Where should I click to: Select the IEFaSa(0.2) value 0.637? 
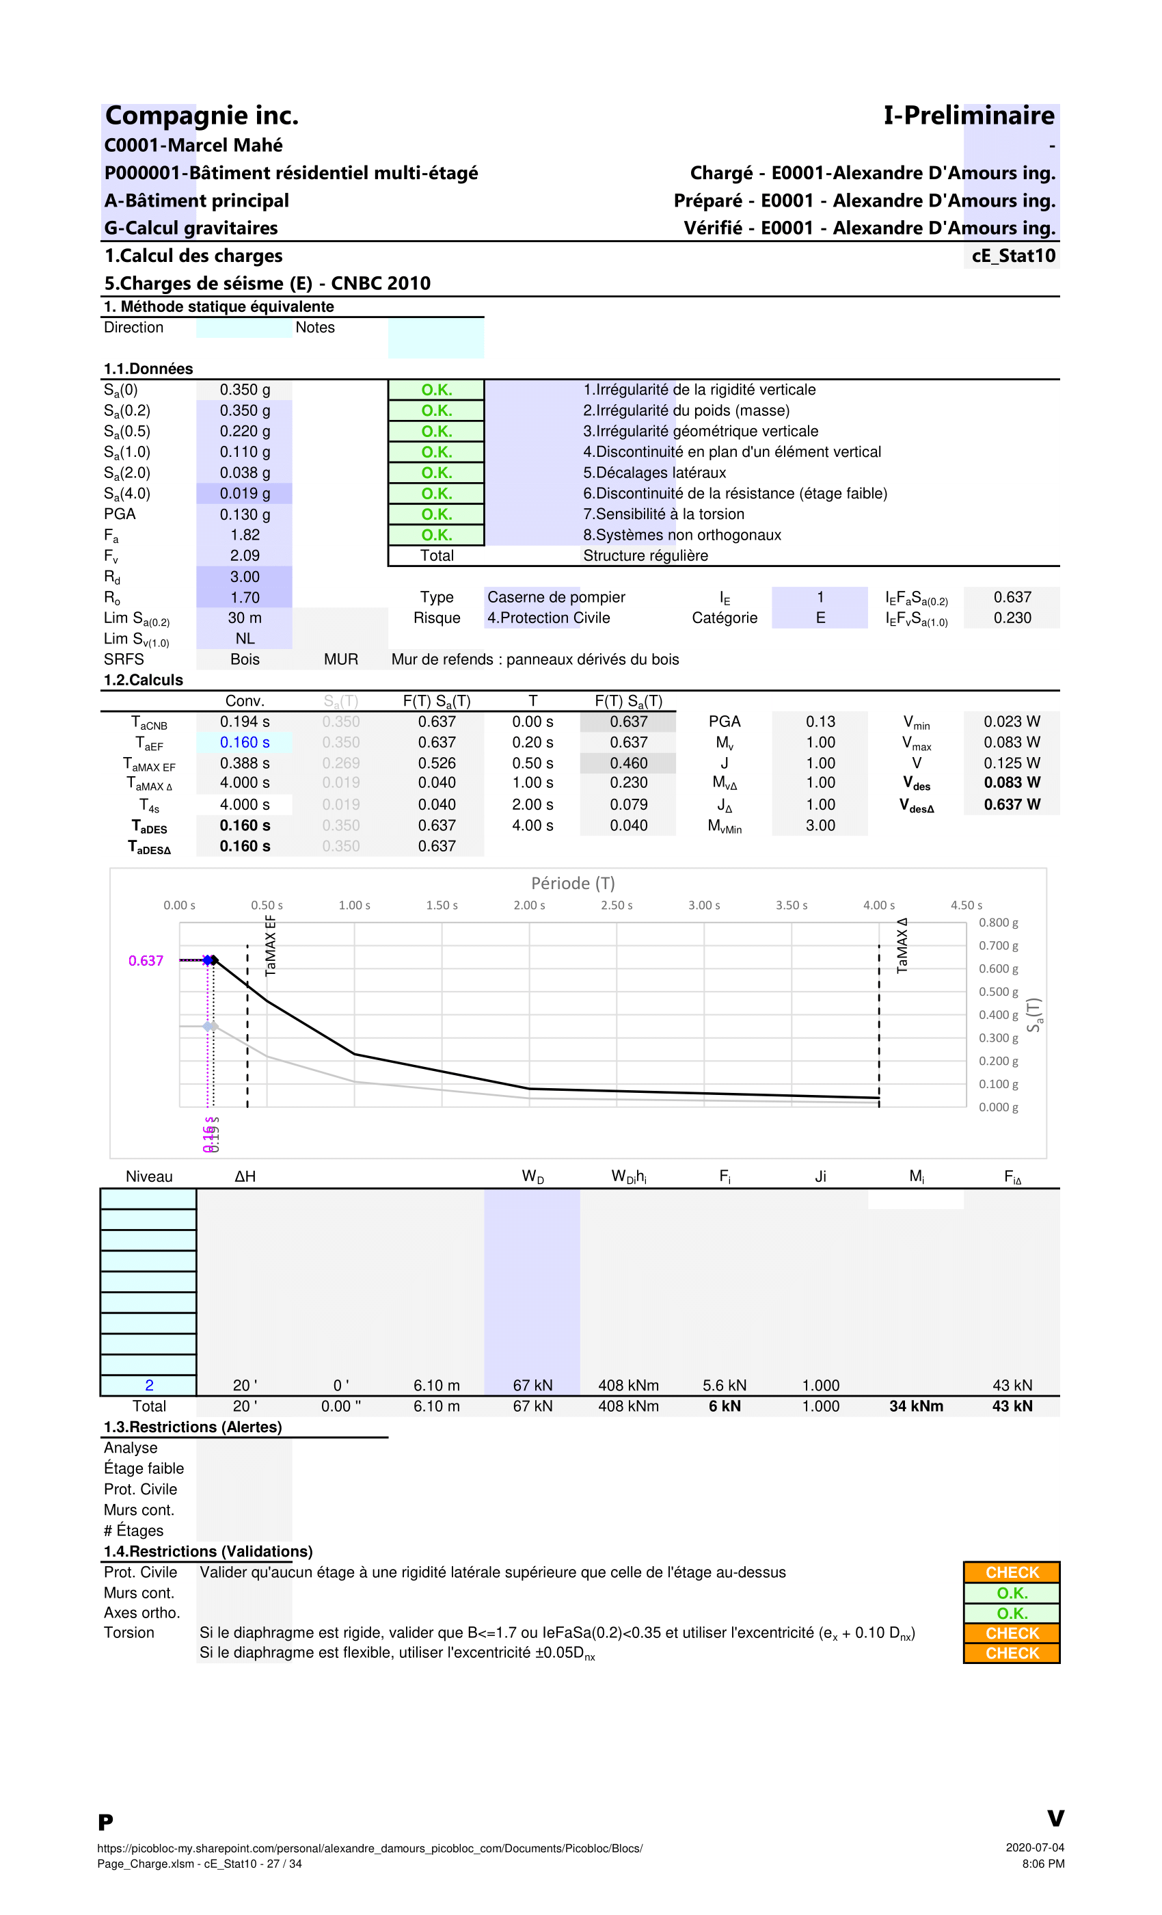coord(1012,598)
